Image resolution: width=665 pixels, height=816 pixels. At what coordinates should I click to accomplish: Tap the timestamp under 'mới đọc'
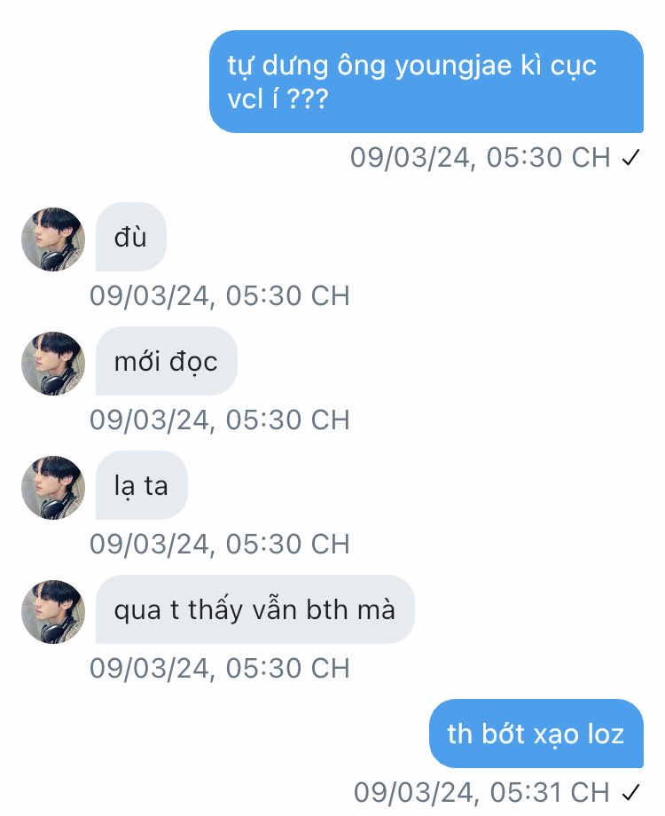(x=220, y=420)
